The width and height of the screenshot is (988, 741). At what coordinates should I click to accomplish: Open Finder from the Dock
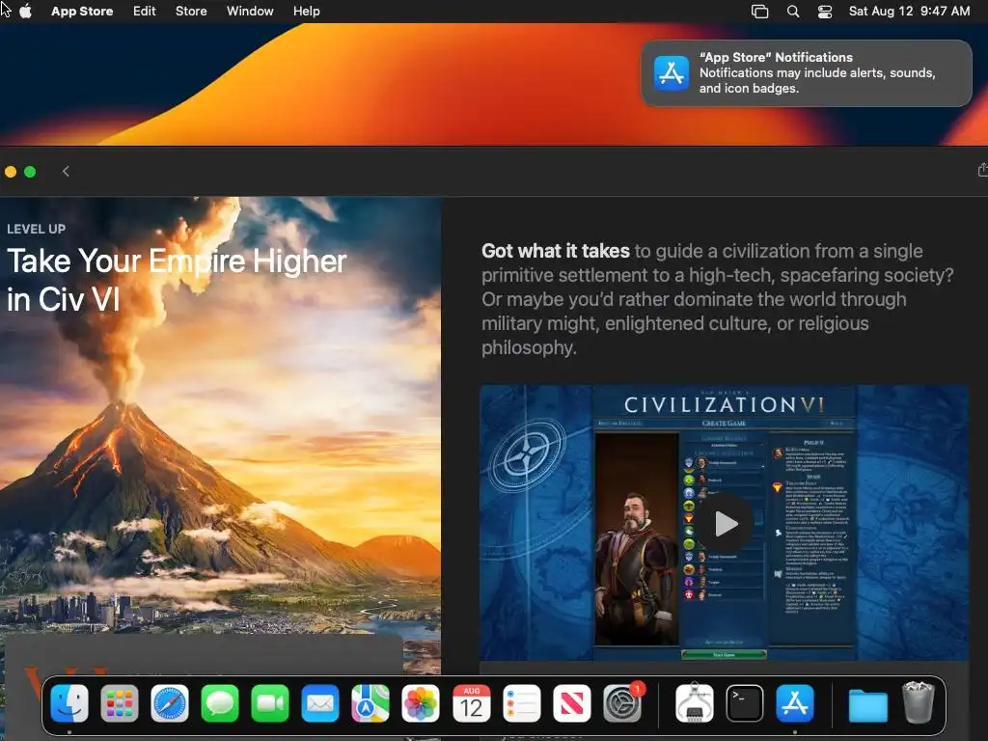pos(69,703)
